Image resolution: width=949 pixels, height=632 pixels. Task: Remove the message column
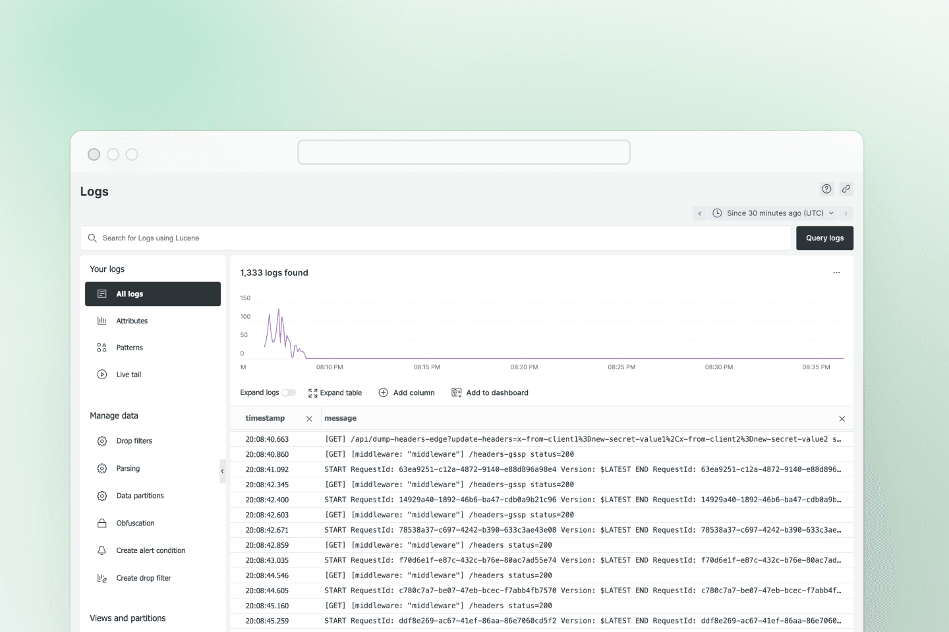tap(842, 419)
